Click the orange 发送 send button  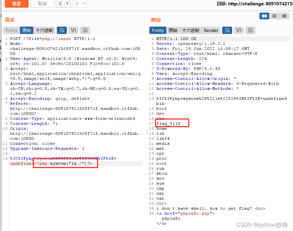pyautogui.click(x=17, y=4)
